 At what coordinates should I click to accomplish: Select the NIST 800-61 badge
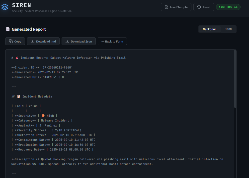228,7
